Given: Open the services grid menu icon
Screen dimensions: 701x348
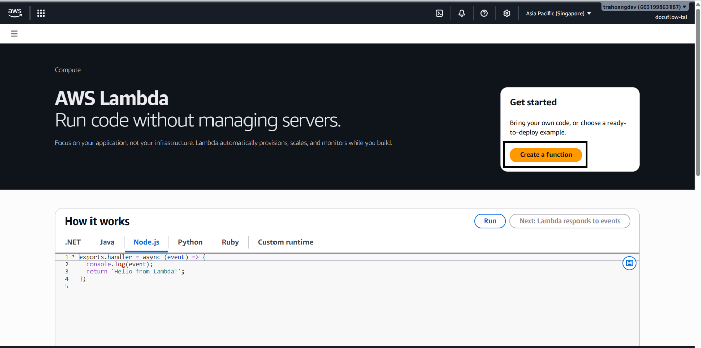Looking at the screenshot, I should click(41, 13).
